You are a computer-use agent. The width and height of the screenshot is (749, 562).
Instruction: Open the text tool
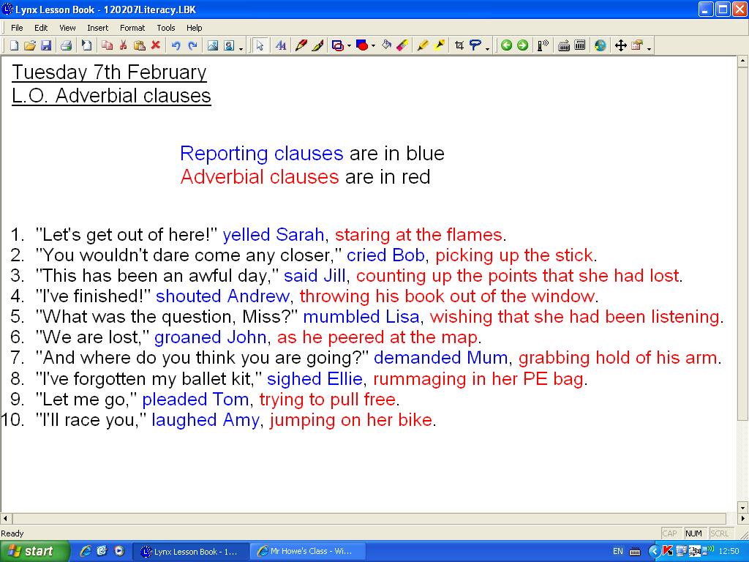click(281, 45)
